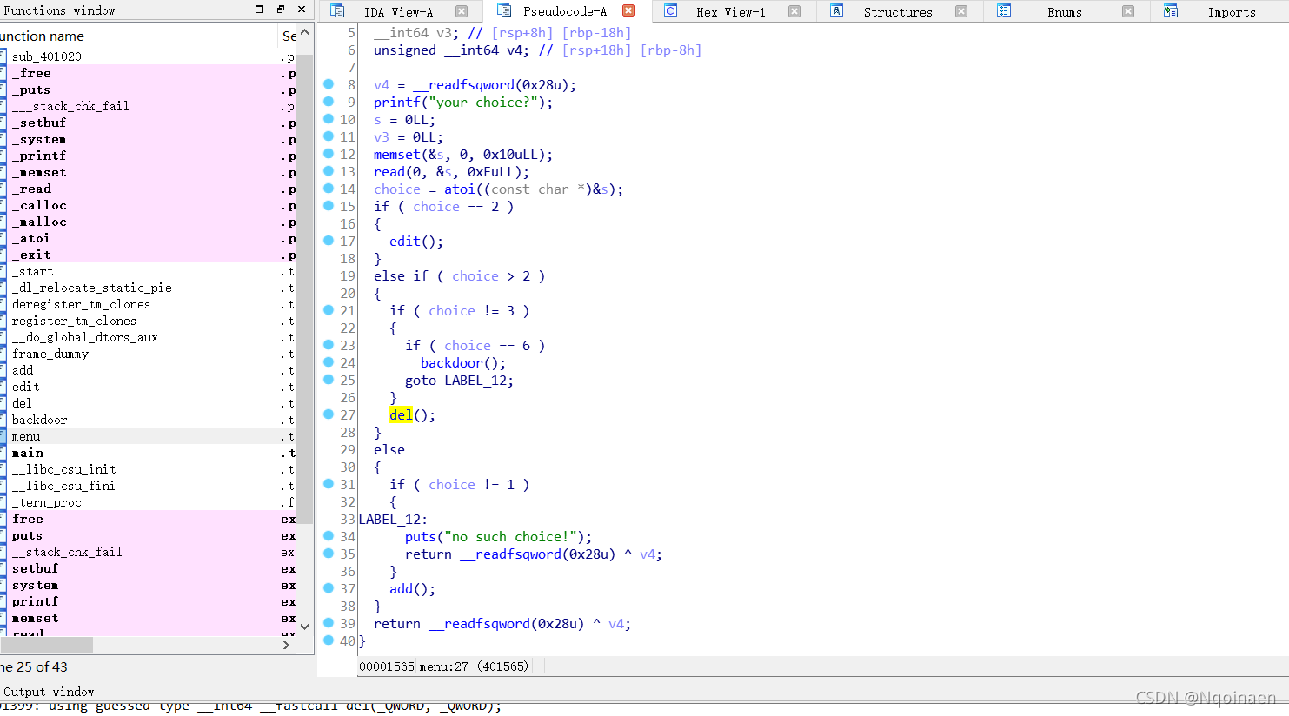Click the function list horizontal scrollbar thumb

(x=46, y=645)
